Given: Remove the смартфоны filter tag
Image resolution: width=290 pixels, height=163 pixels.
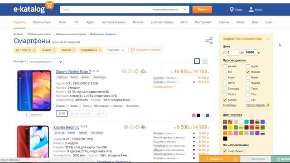Looking at the screenshot, I should 100,50.
